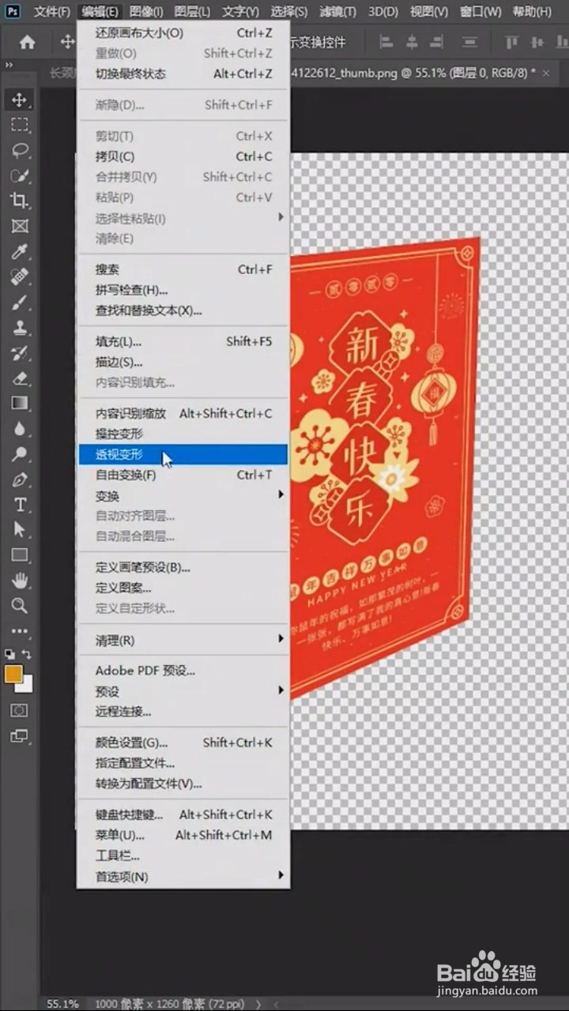Close the thumb.png document tab
The height and width of the screenshot is (1011, 569).
click(x=545, y=72)
